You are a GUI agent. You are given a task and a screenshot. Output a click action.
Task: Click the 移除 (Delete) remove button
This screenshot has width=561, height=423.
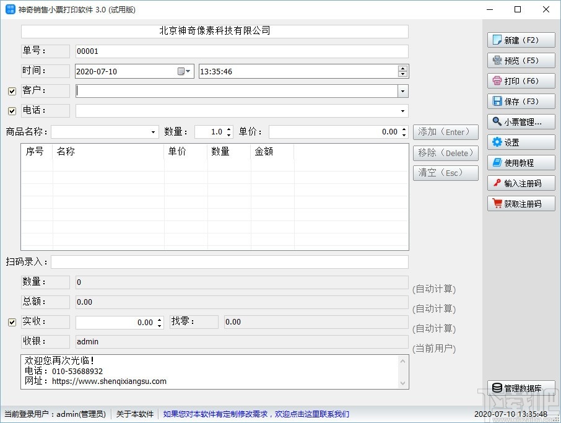[x=446, y=153]
